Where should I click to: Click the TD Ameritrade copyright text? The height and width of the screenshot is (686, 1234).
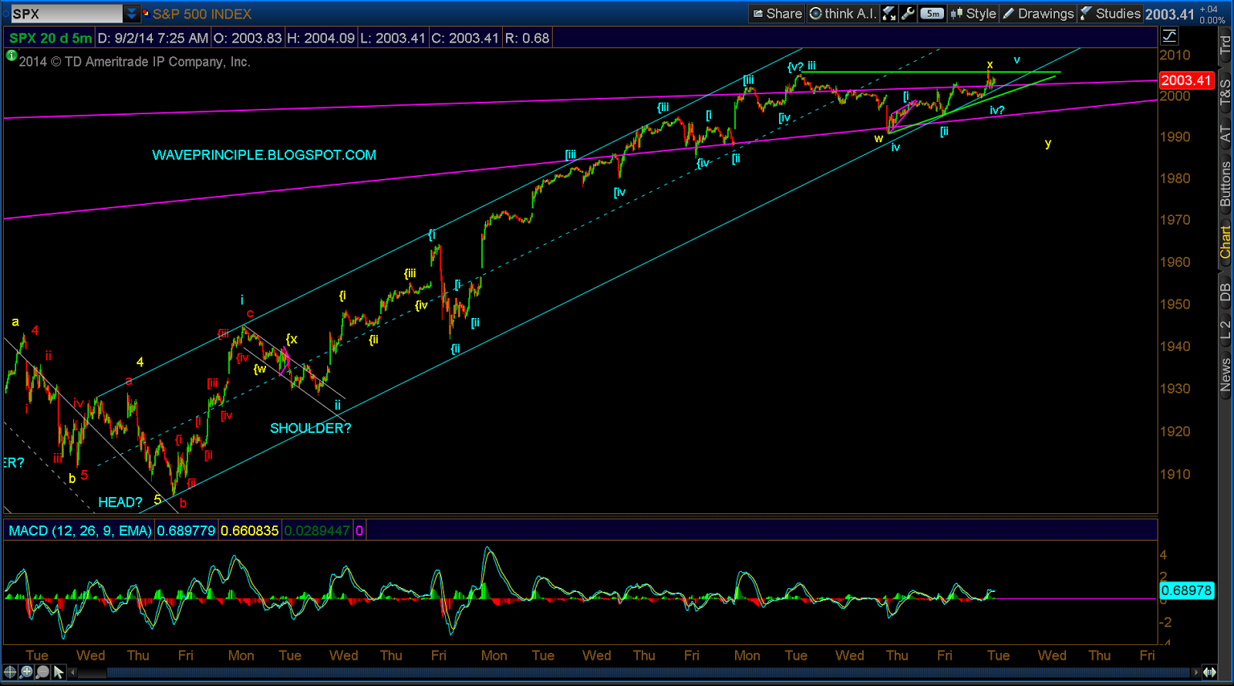134,62
